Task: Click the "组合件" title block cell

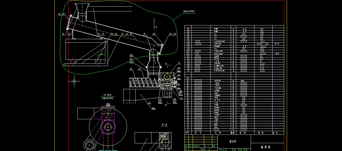Action: pyautogui.click(x=234, y=141)
